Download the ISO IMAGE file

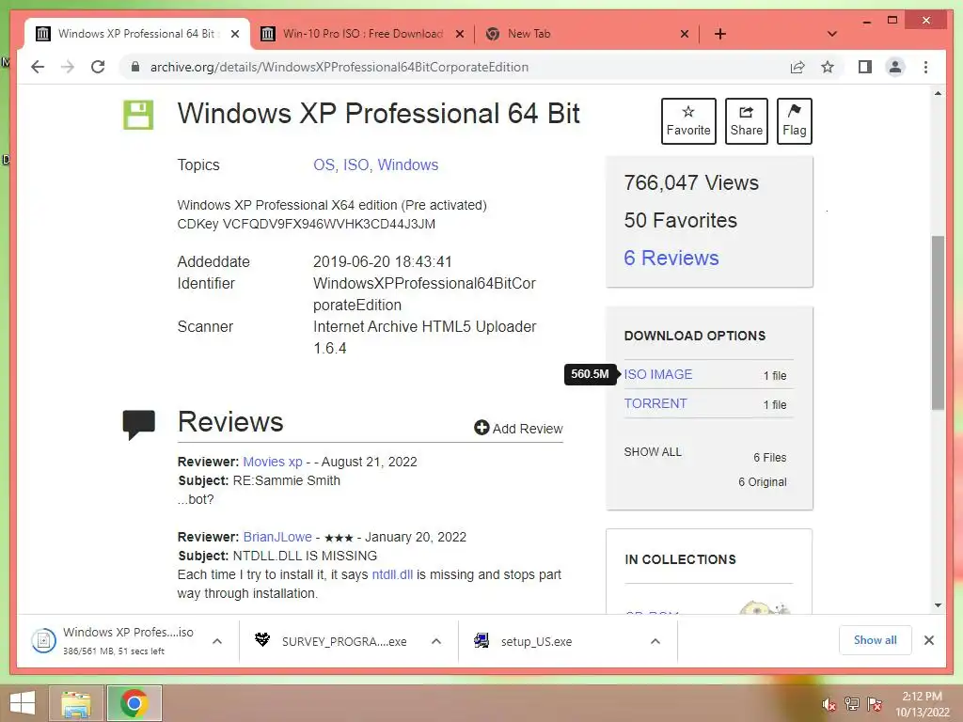coord(657,374)
